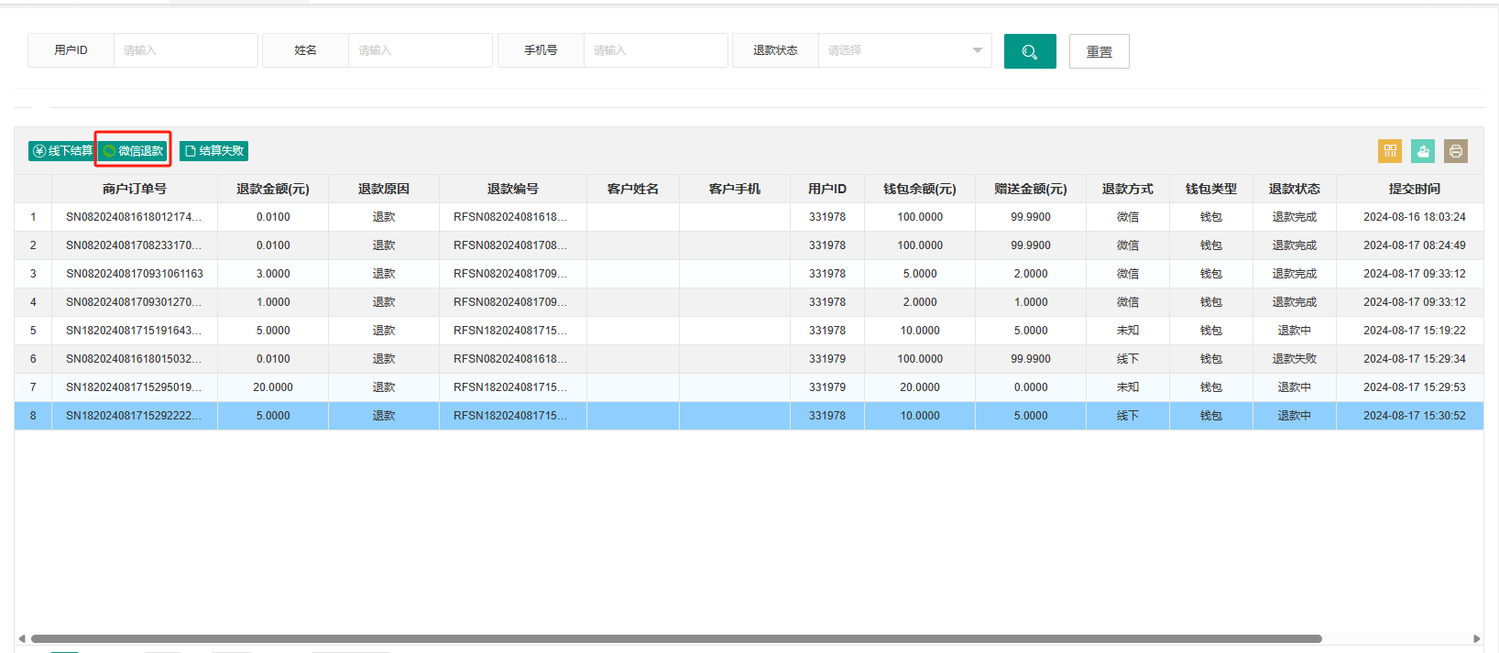
Task: Click the horizontal scrollbar's right arrow
Action: tap(1476, 638)
